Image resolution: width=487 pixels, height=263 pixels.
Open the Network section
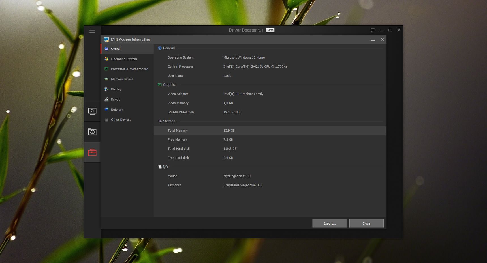click(x=127, y=109)
